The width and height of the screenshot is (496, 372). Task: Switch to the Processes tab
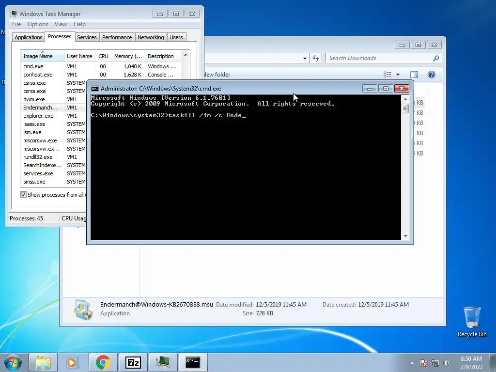point(60,36)
